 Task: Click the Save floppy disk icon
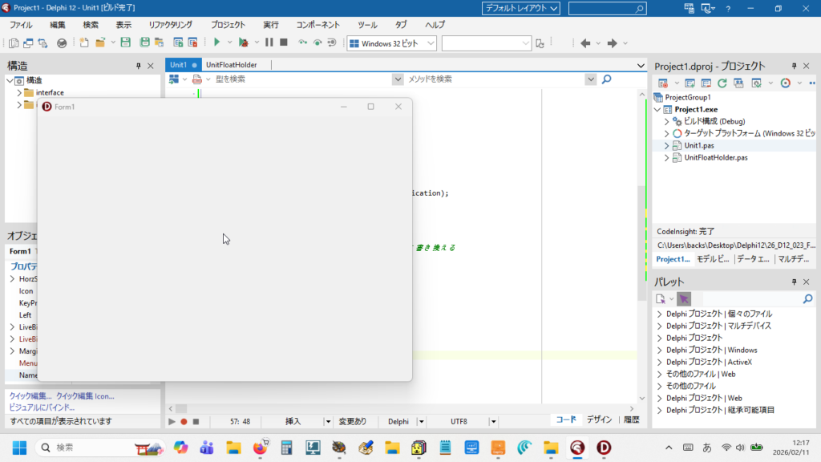(125, 43)
